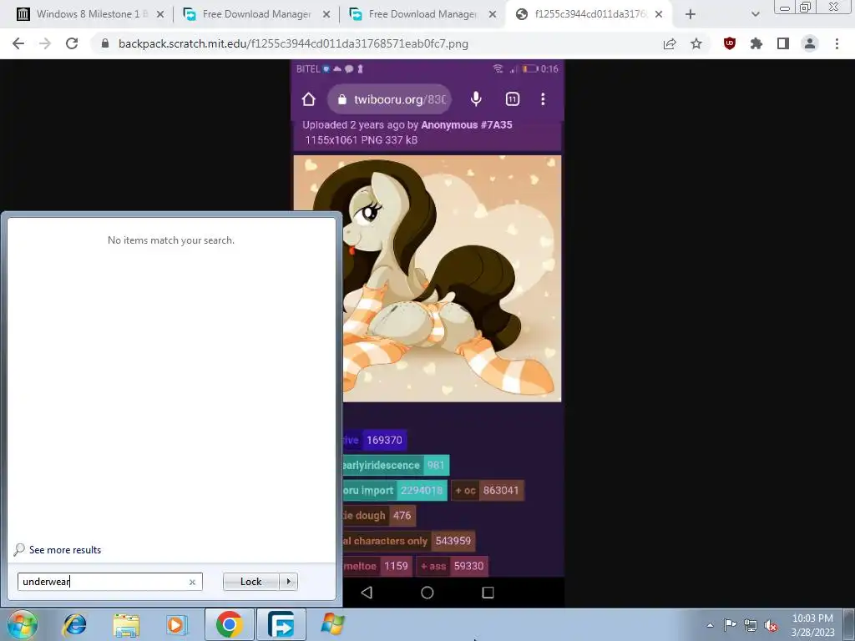The image size is (855, 641).
Task: Open the Chrome profile avatar
Action: coord(810,43)
